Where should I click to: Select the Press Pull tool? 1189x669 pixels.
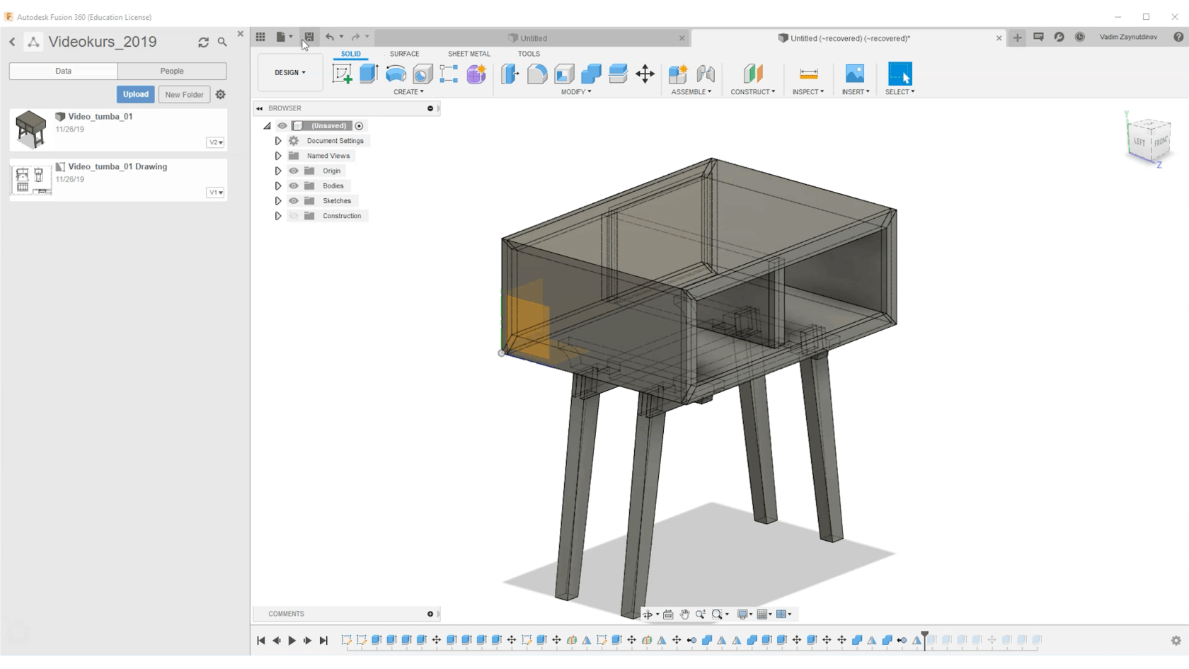pyautogui.click(x=510, y=74)
